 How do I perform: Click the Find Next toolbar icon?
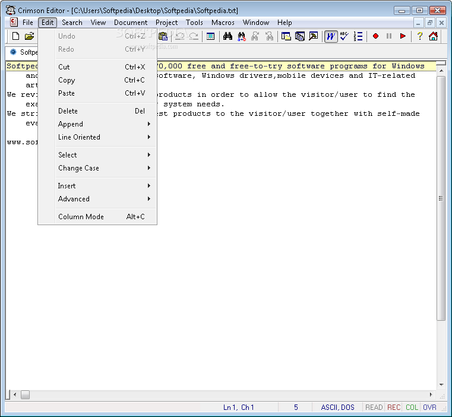coord(255,36)
